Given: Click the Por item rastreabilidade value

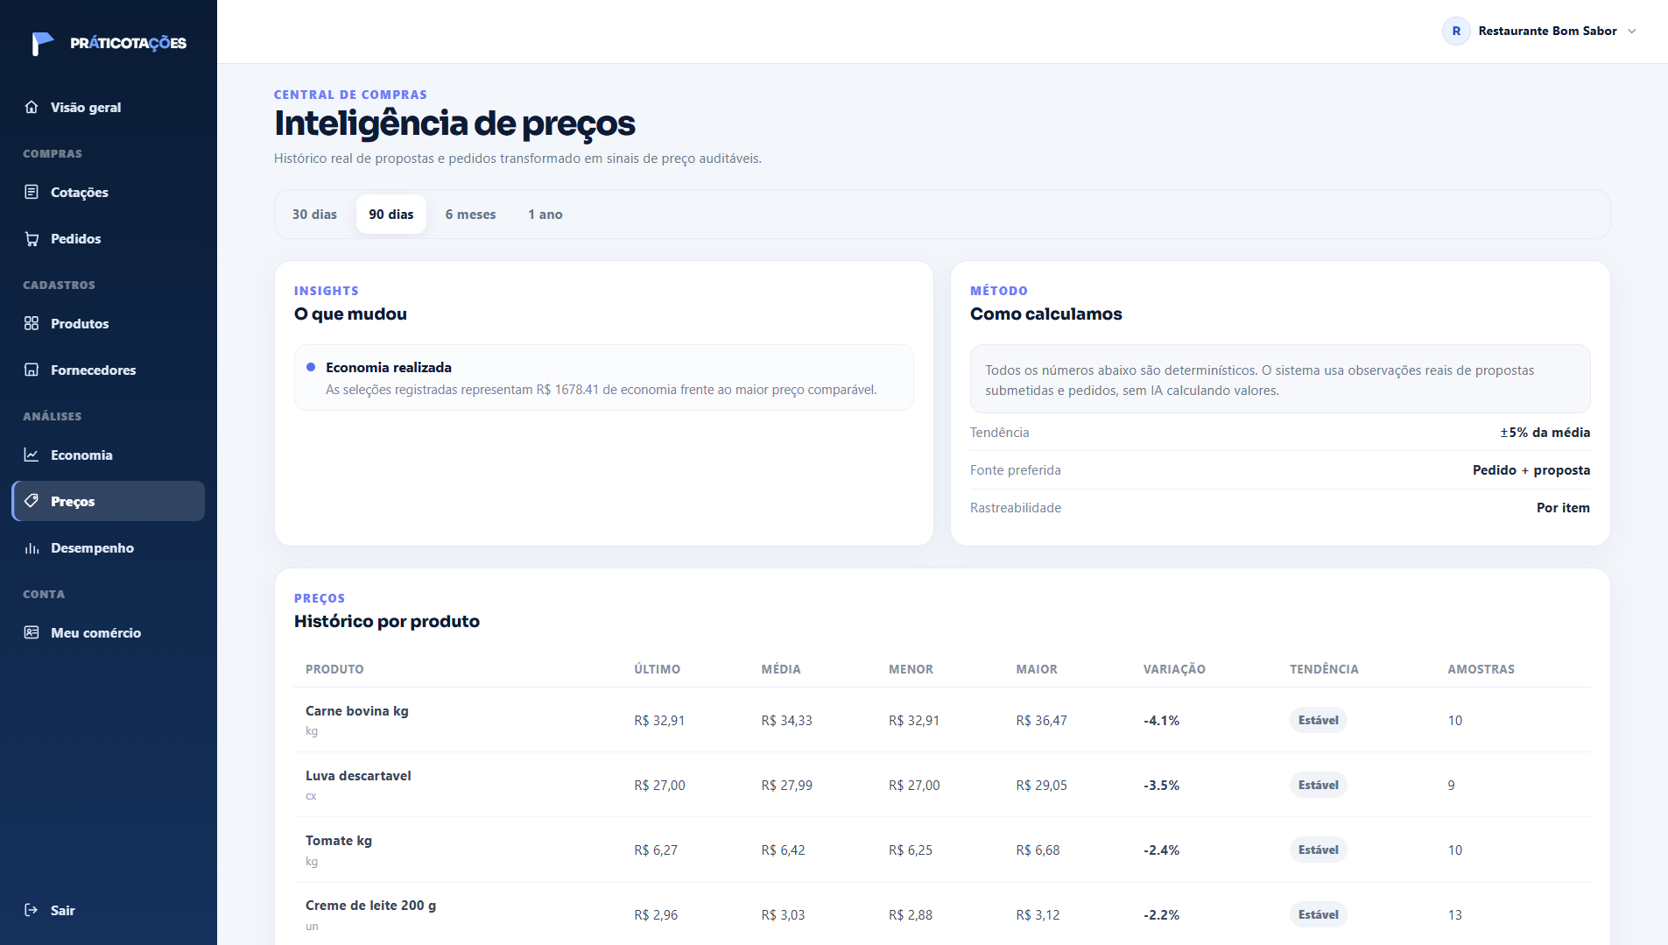Looking at the screenshot, I should [x=1563, y=508].
